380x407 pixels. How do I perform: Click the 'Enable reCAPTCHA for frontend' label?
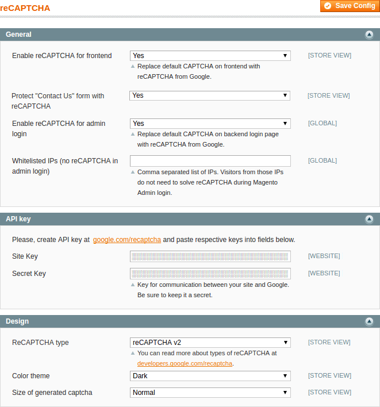pyautogui.click(x=62, y=56)
